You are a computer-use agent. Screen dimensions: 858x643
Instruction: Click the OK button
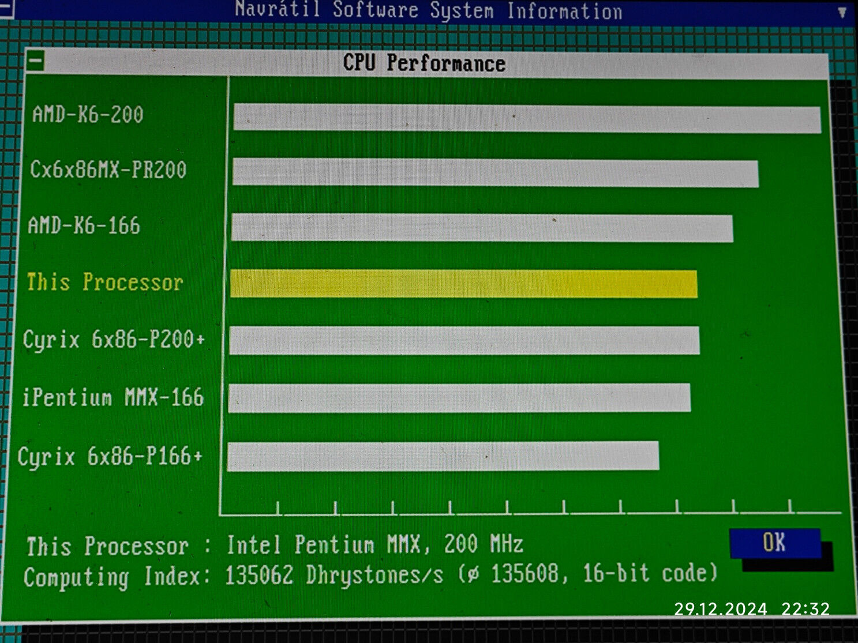[x=775, y=543]
